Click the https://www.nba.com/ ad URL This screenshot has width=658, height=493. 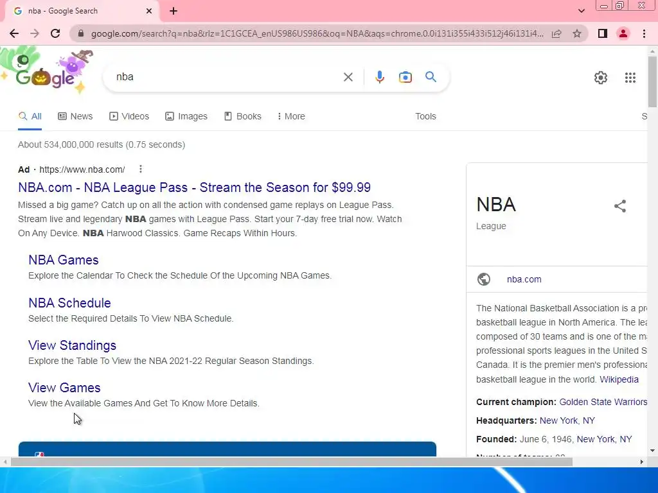[x=82, y=169]
